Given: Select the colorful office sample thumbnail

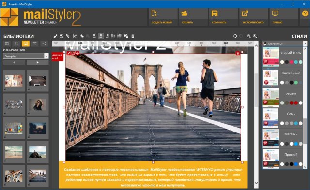Looking at the screenshot, I should 14,128.
